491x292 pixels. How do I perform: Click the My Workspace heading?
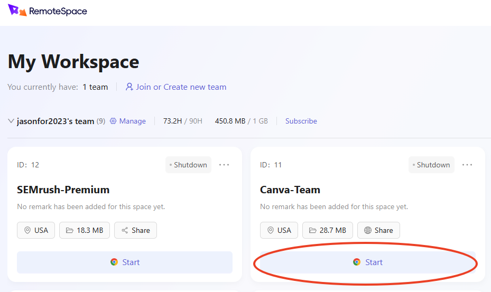pos(73,61)
